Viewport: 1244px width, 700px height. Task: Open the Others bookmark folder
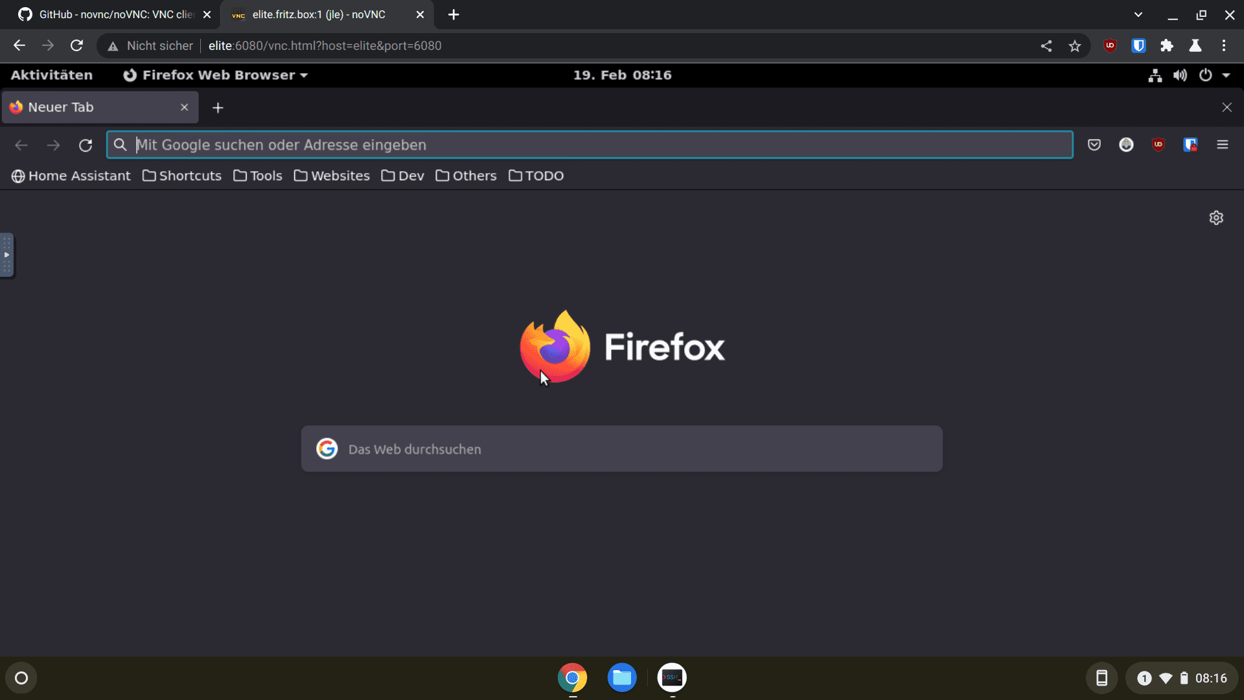click(x=466, y=176)
